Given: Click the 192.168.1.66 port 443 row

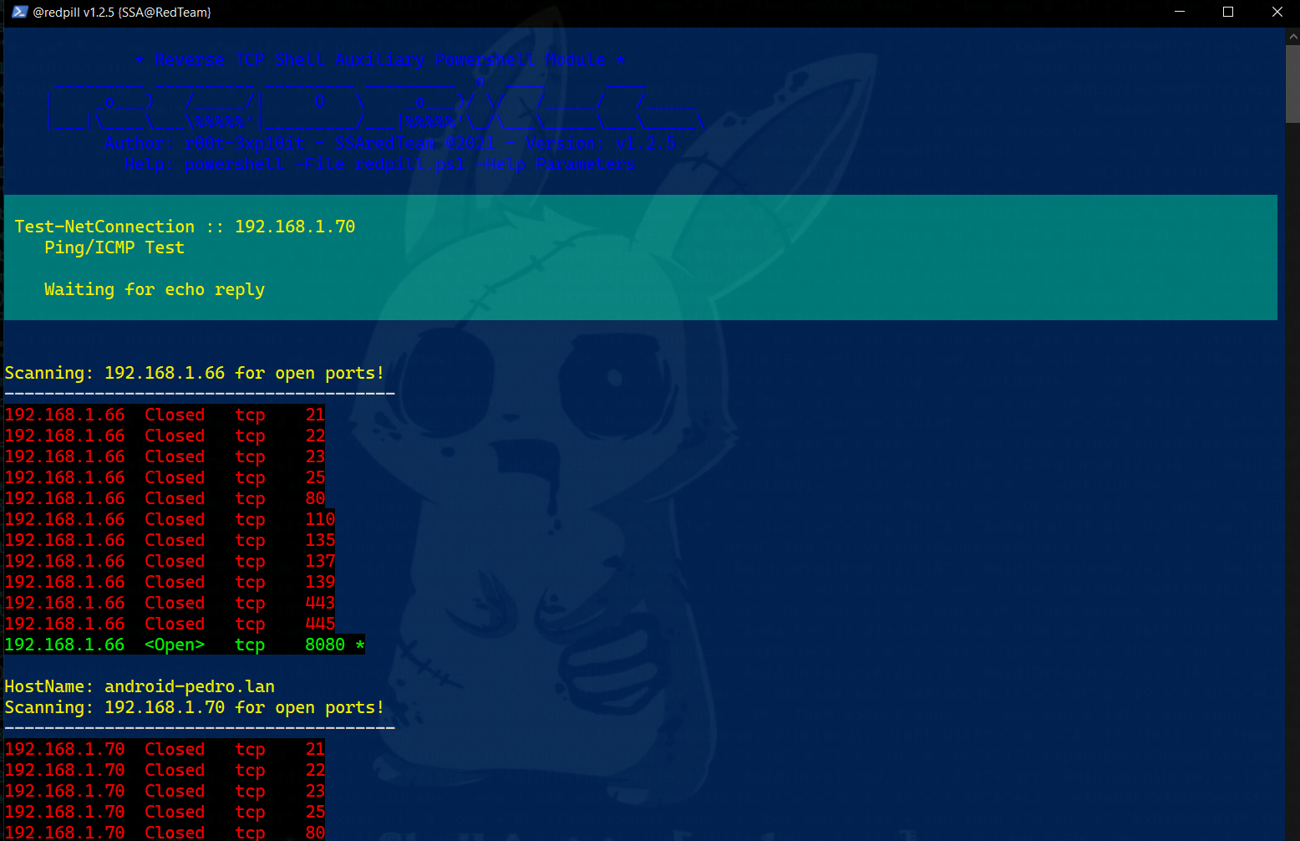Looking at the screenshot, I should pyautogui.click(x=170, y=603).
